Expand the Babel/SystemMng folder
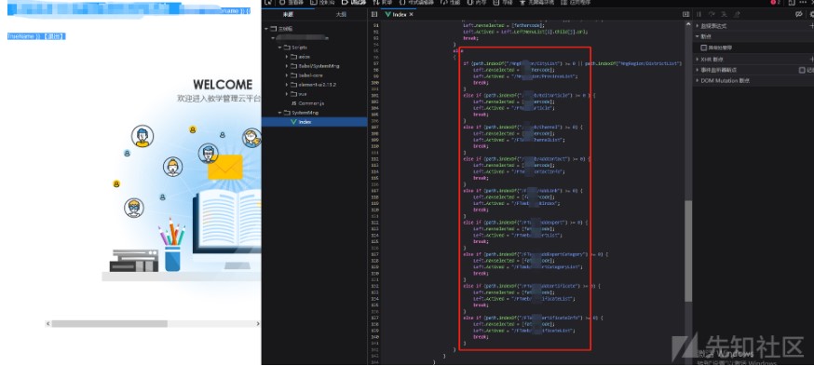814x366 pixels. pos(286,66)
